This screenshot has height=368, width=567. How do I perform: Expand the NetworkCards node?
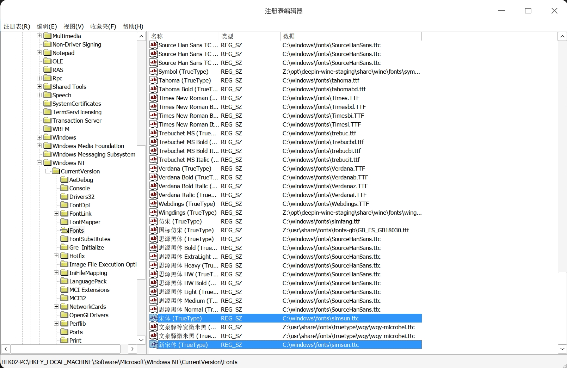(x=56, y=306)
